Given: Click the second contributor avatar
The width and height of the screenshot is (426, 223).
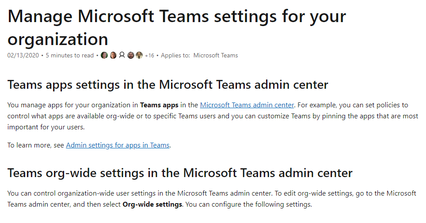Looking at the screenshot, I should click(113, 55).
